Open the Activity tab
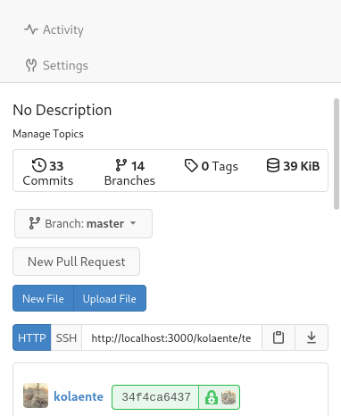The width and height of the screenshot is (341, 416). coord(54,29)
